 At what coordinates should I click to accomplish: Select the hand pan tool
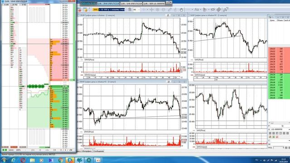coord(181,10)
